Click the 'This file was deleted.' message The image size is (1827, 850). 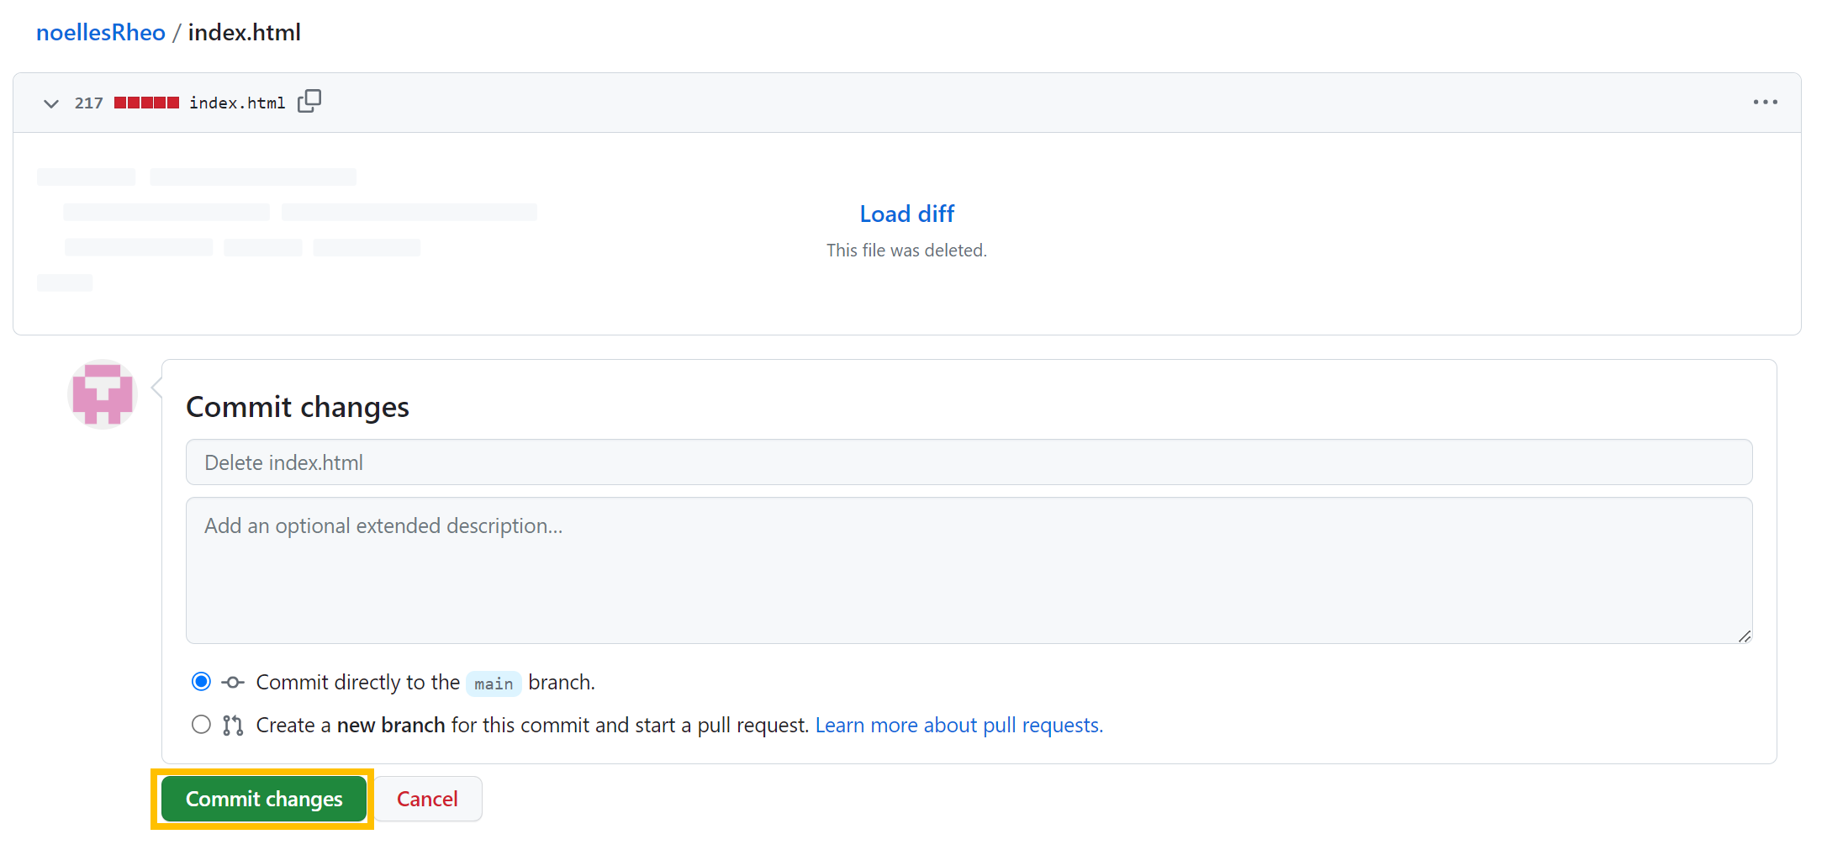pyautogui.click(x=906, y=251)
